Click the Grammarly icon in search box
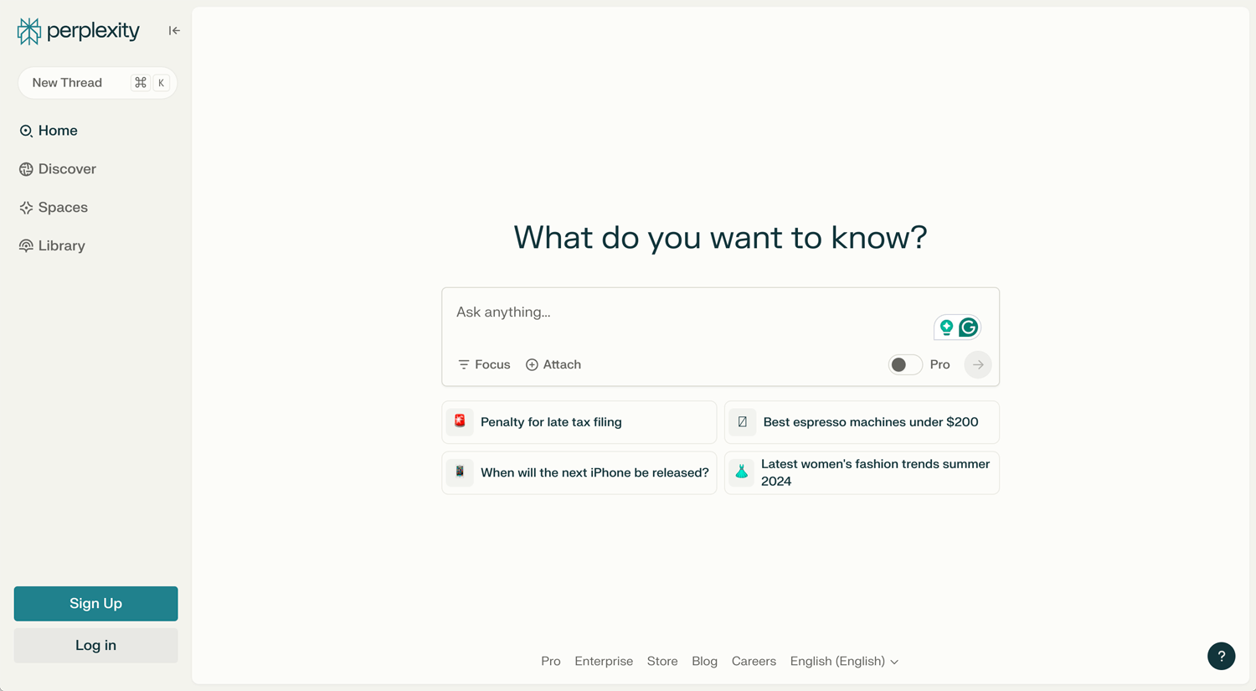This screenshot has height=691, width=1256. (x=969, y=327)
